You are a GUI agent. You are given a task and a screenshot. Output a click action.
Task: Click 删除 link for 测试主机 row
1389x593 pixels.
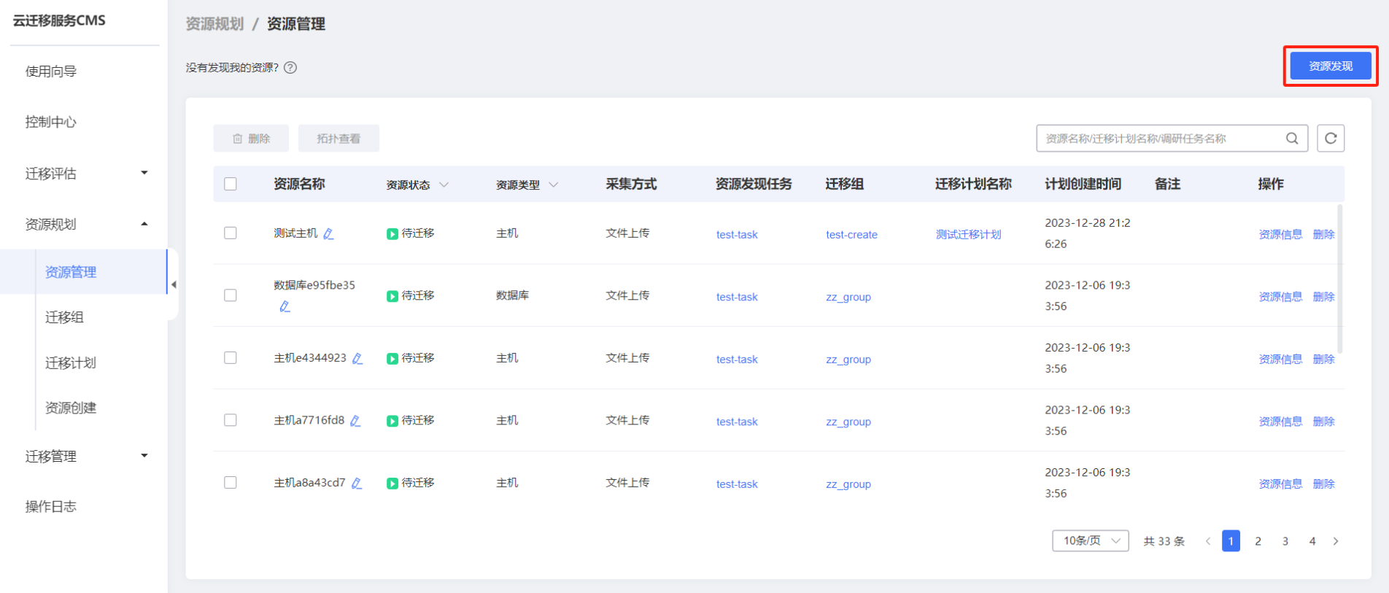click(x=1323, y=234)
